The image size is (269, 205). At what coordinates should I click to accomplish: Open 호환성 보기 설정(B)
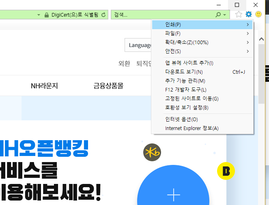(x=202, y=107)
